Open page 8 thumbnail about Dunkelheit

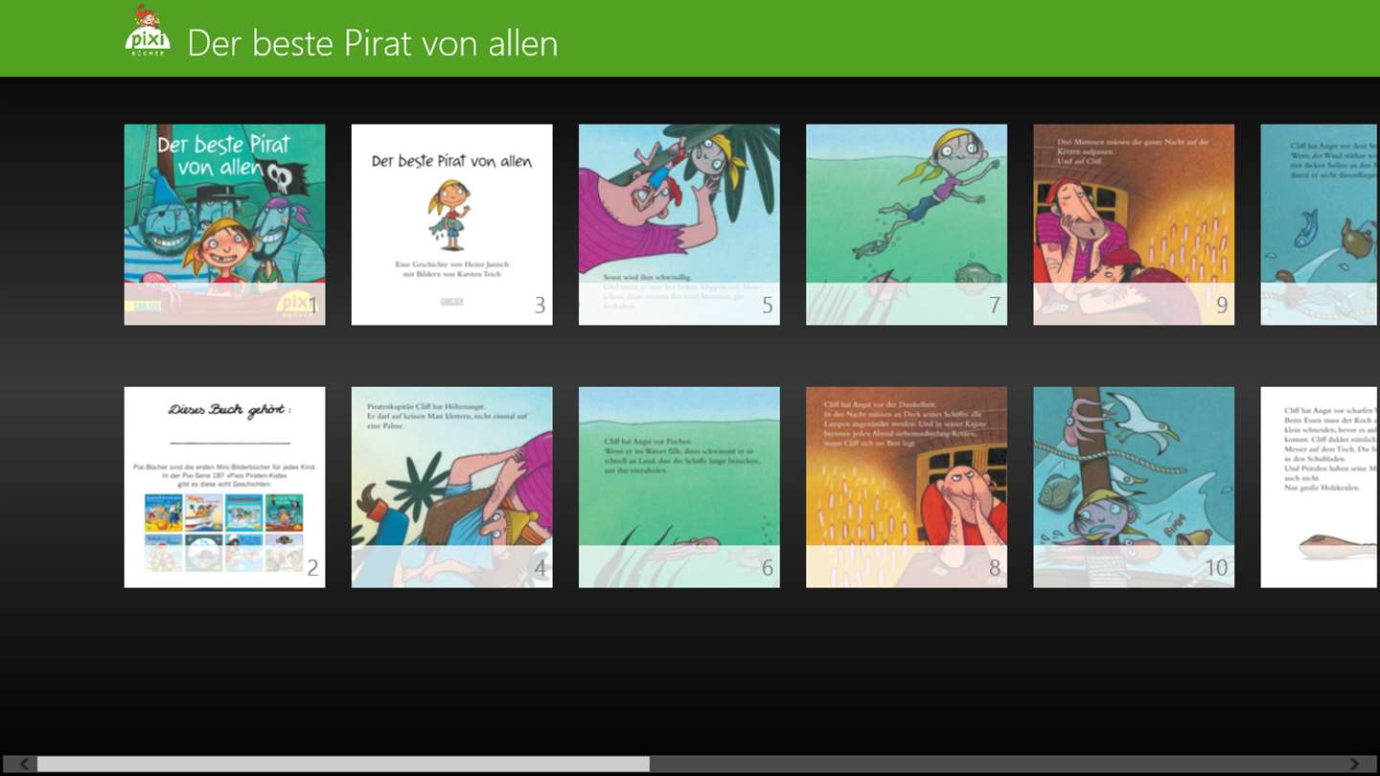[906, 487]
